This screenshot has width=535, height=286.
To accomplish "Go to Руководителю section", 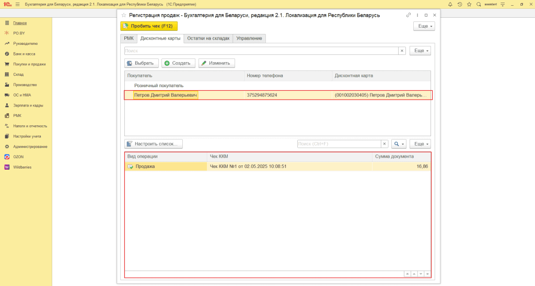I will point(25,44).
